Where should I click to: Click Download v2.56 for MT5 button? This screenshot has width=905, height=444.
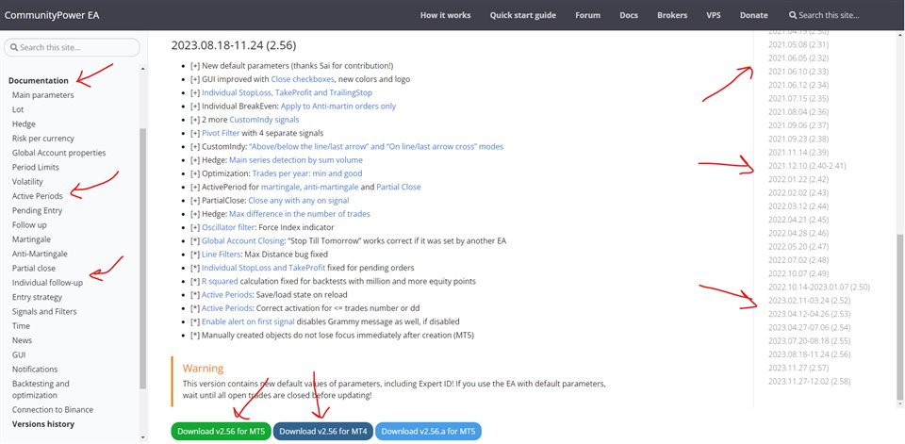point(221,432)
